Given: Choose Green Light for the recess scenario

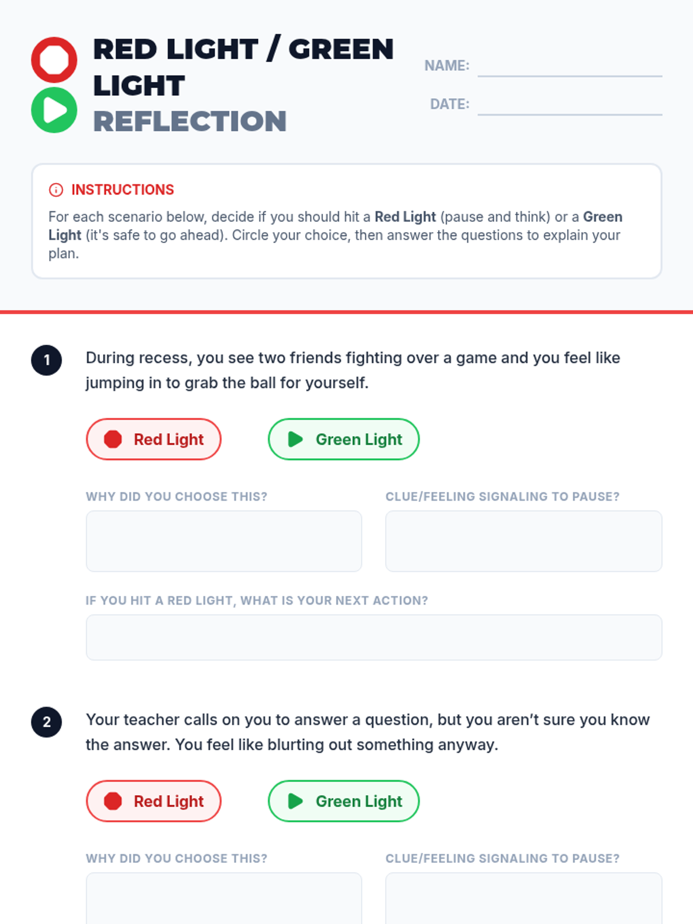Looking at the screenshot, I should (344, 439).
